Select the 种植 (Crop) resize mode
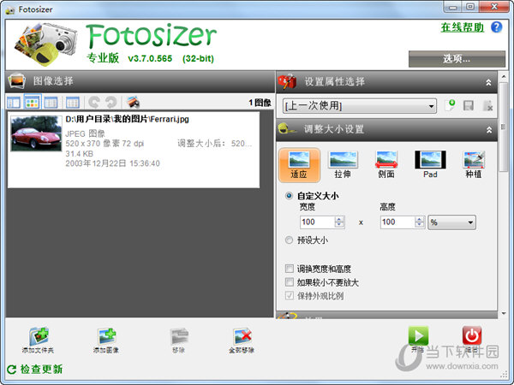Screen dimensions: 514x385 tap(474, 164)
